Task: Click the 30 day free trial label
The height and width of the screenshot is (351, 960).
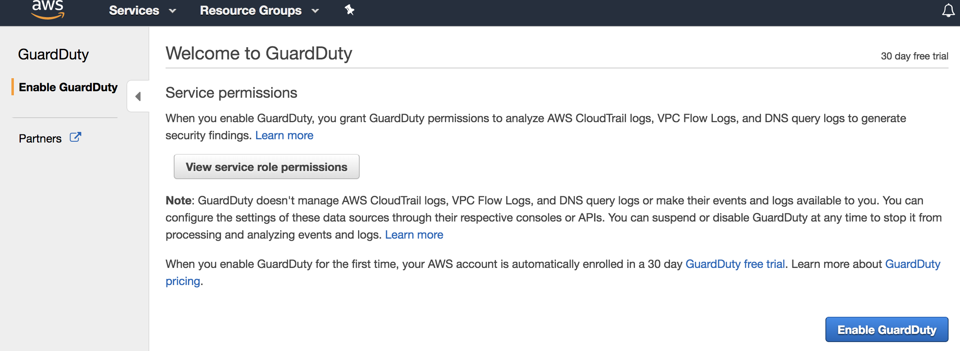Action: pyautogui.click(x=914, y=56)
